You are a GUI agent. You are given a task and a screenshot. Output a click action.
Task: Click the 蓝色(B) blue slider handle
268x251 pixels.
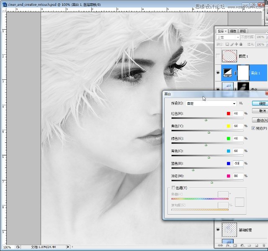[x=193, y=170]
